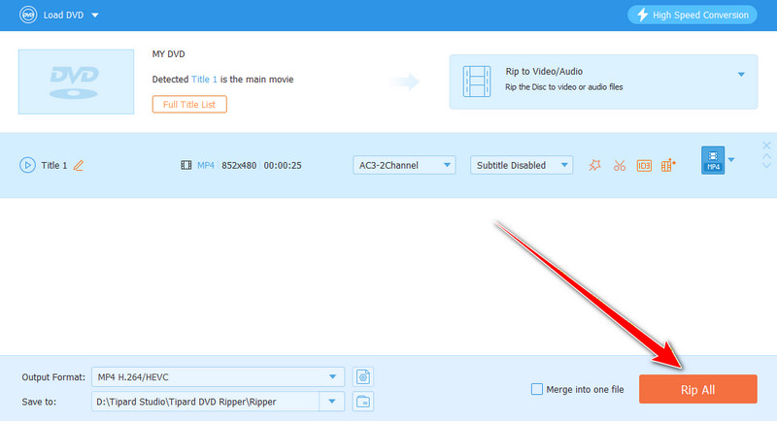Screen dimensions: 777x421
Task: Play the Title 1 preview
Action: (x=27, y=165)
